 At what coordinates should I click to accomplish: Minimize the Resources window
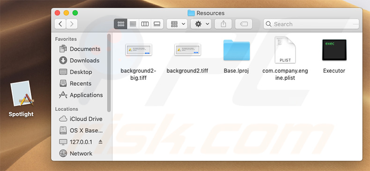coord(67,13)
